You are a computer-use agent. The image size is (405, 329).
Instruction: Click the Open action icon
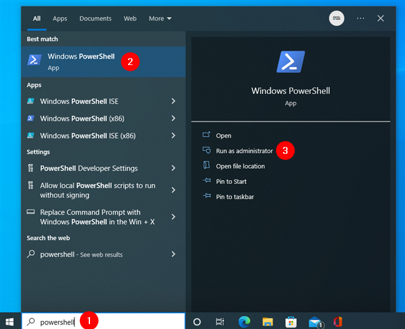(x=206, y=134)
